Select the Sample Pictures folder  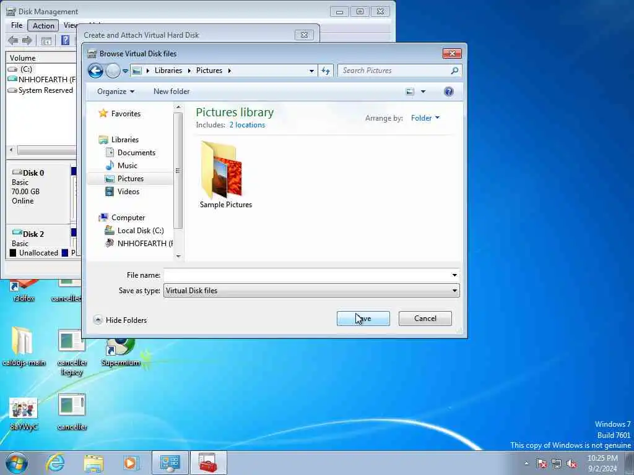[225, 174]
